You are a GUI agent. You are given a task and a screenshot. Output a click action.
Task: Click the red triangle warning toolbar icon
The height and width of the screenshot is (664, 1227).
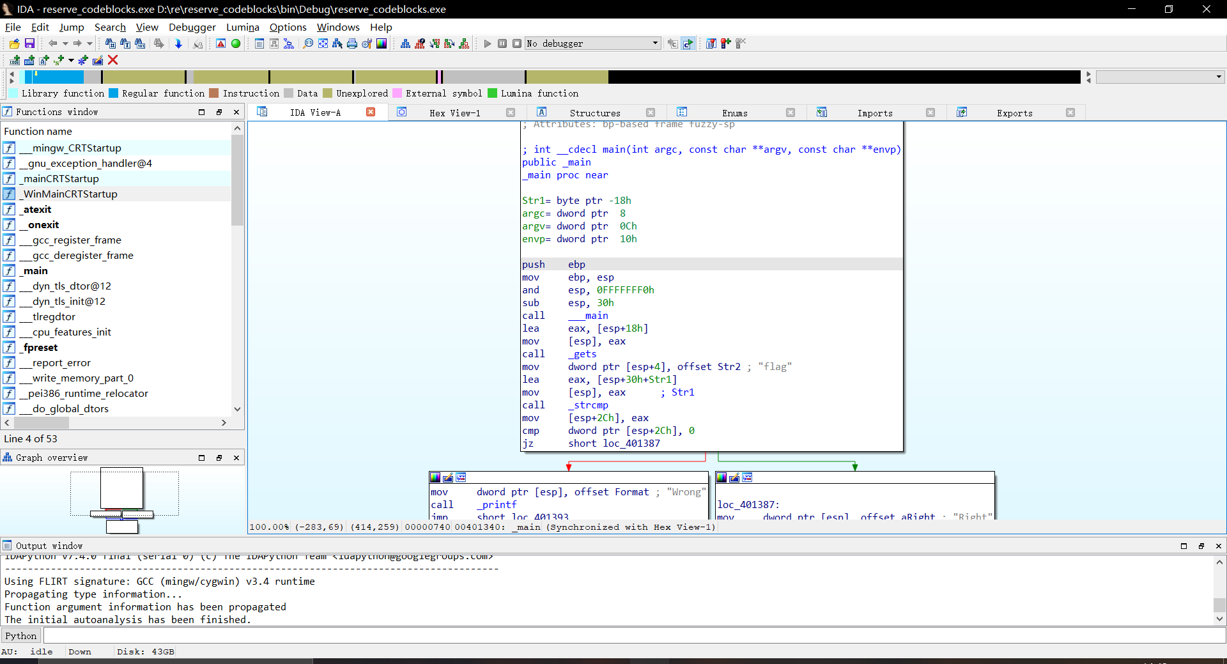(220, 43)
